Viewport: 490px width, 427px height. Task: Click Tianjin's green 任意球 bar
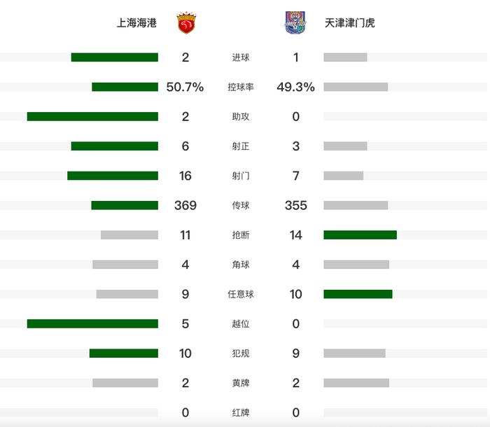358,294
